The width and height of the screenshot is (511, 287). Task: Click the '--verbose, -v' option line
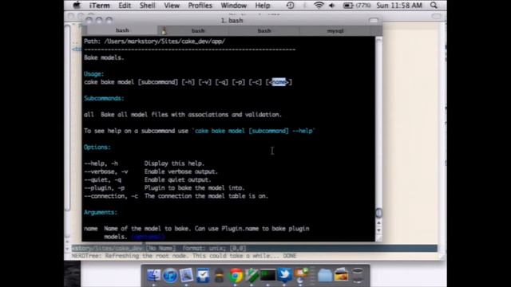151,171
